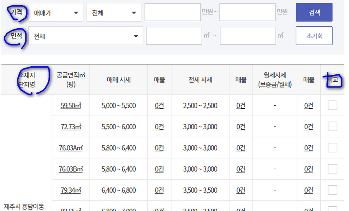This screenshot has width=349, height=211.
Task: Check the compare box for 76.03A㎡ row
Action: coord(332,148)
